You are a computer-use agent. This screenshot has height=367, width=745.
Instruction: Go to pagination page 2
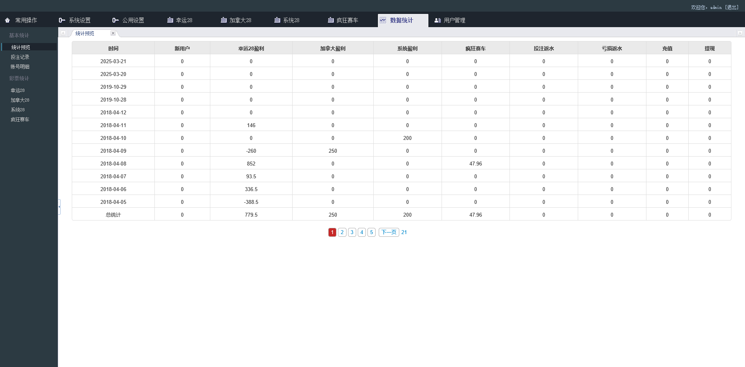pyautogui.click(x=342, y=232)
